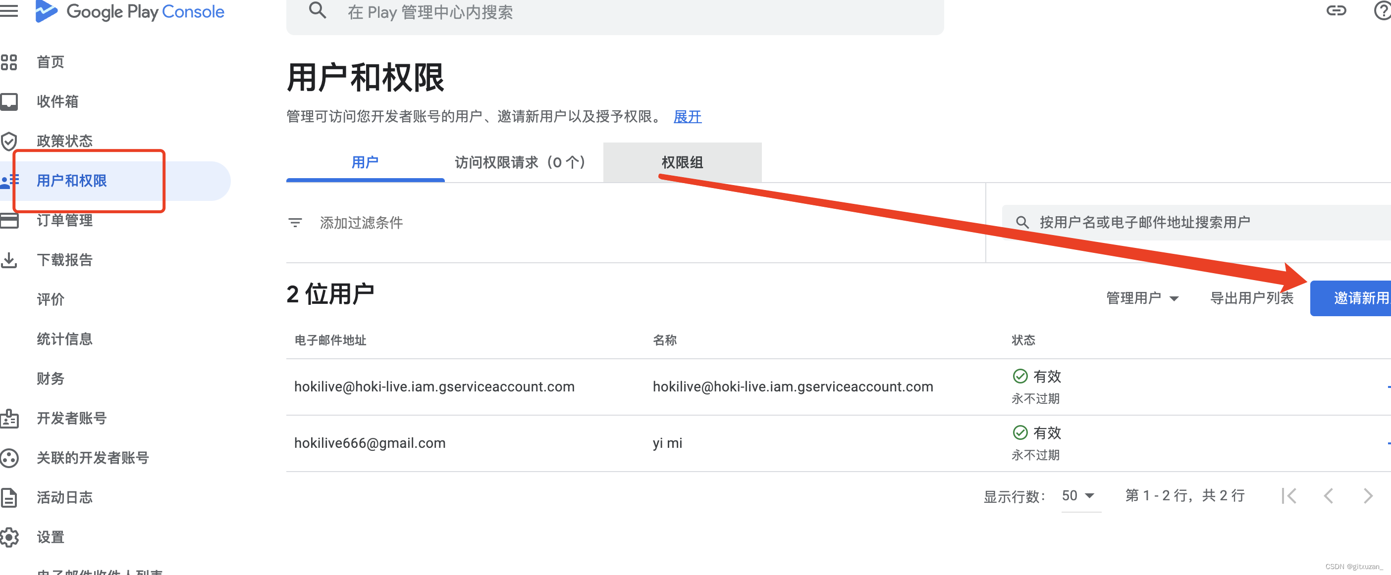The image size is (1391, 575).
Task: Open 收件箱 in sidebar
Action: 58,101
